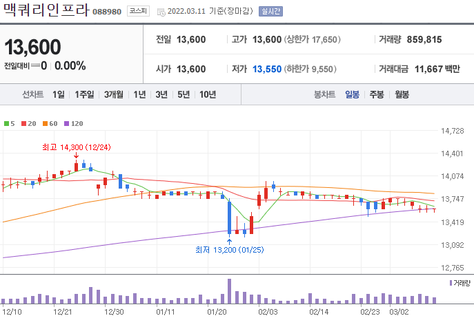Click the 코스피 market badge

pos(138,11)
